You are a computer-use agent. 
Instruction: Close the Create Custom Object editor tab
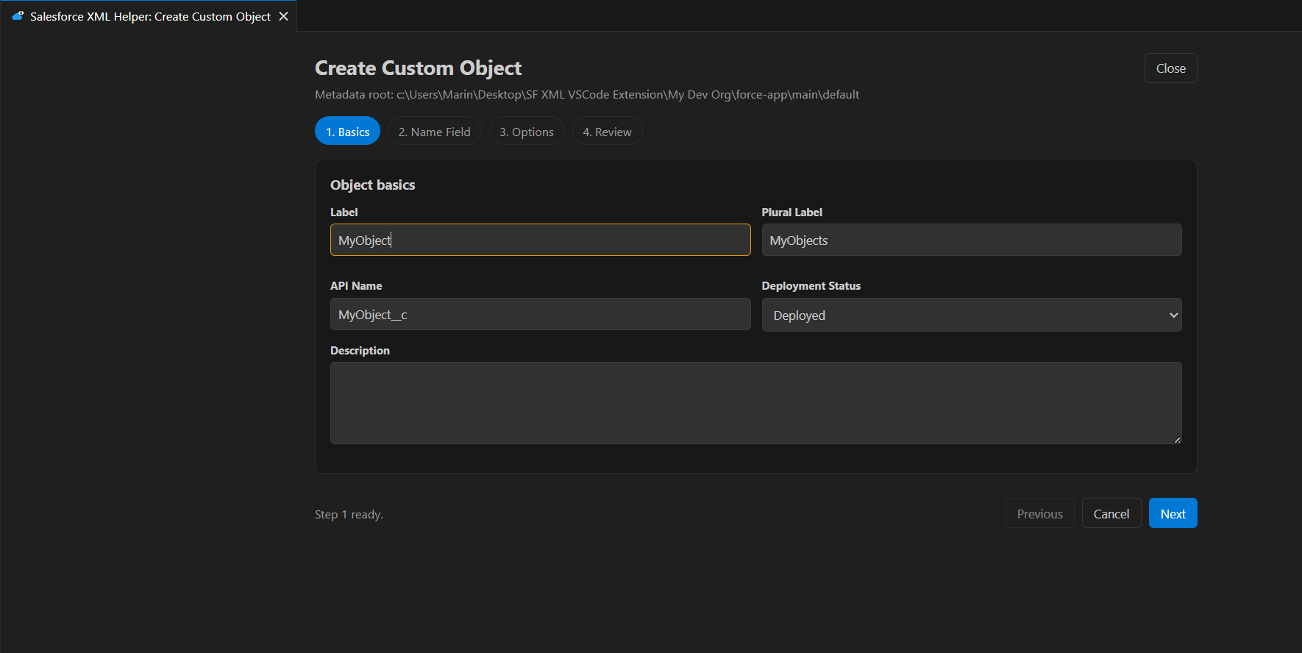point(283,16)
